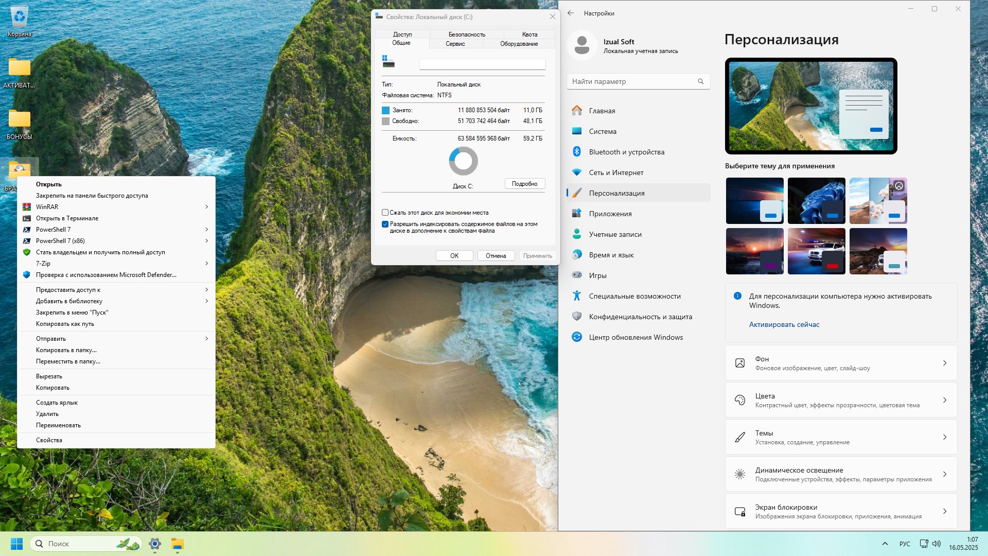Image resolution: width=988 pixels, height=556 pixels.
Task: Click Отмена in disk properties dialog
Action: pos(496,256)
